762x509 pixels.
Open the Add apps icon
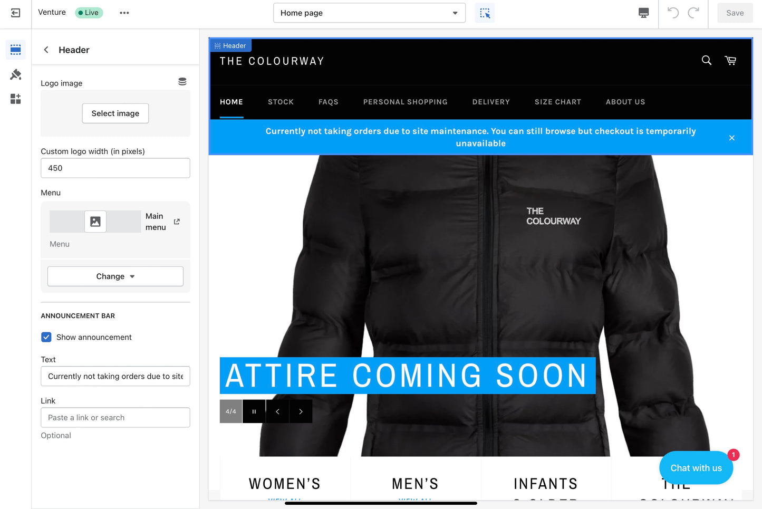tap(16, 99)
